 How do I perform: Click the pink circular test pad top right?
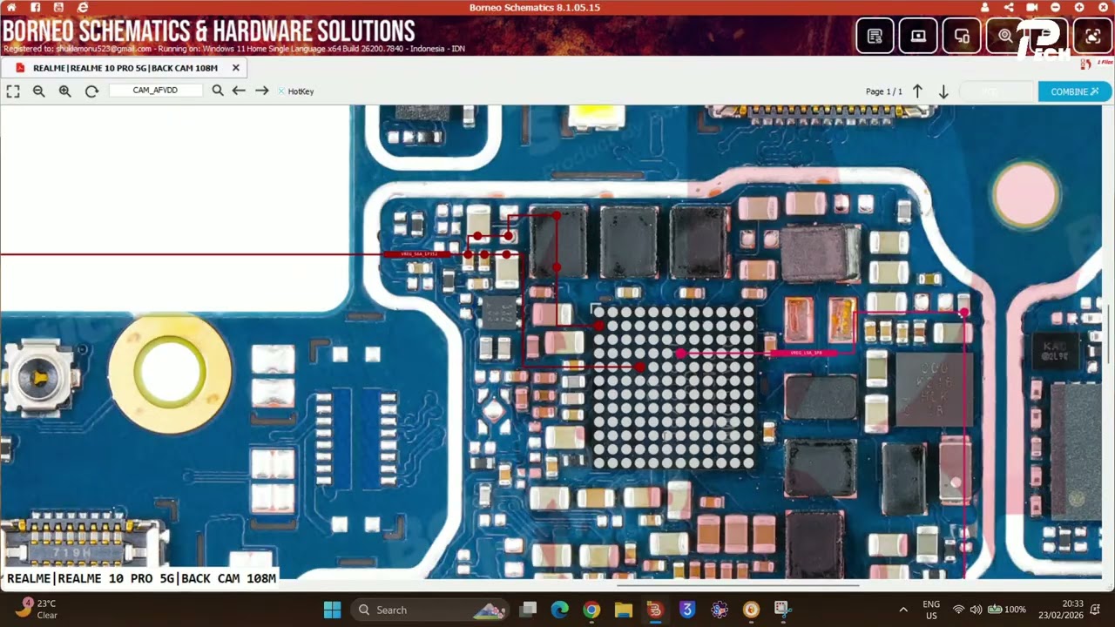[1025, 193]
